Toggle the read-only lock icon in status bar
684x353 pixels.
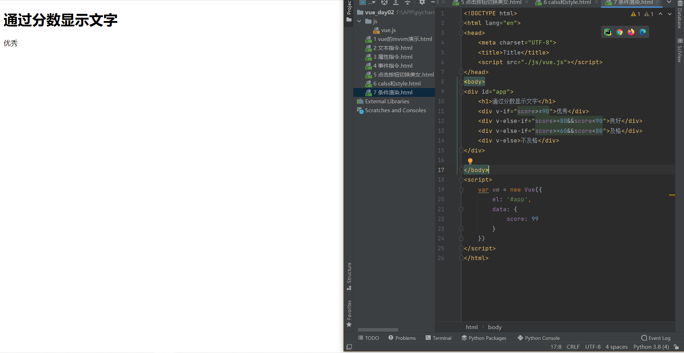tap(676, 347)
